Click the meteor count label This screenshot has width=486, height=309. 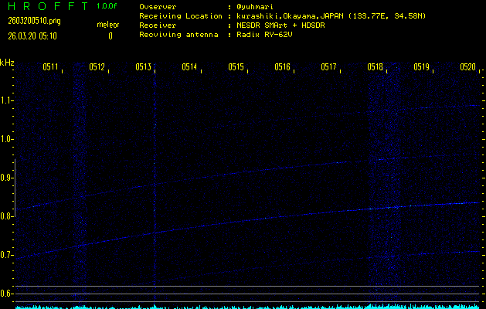108,25
